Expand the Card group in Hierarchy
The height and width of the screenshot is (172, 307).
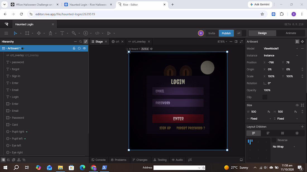tap(10, 125)
